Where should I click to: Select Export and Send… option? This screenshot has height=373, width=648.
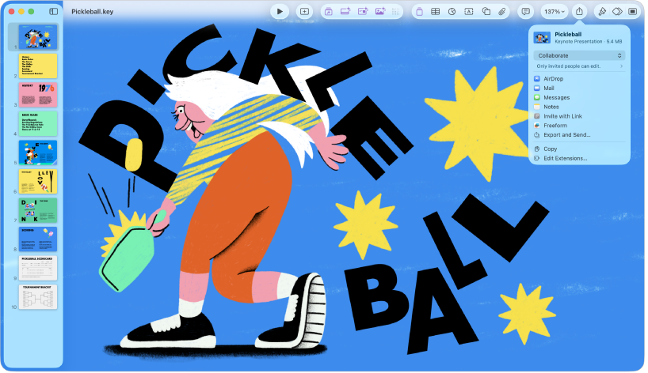coord(566,135)
